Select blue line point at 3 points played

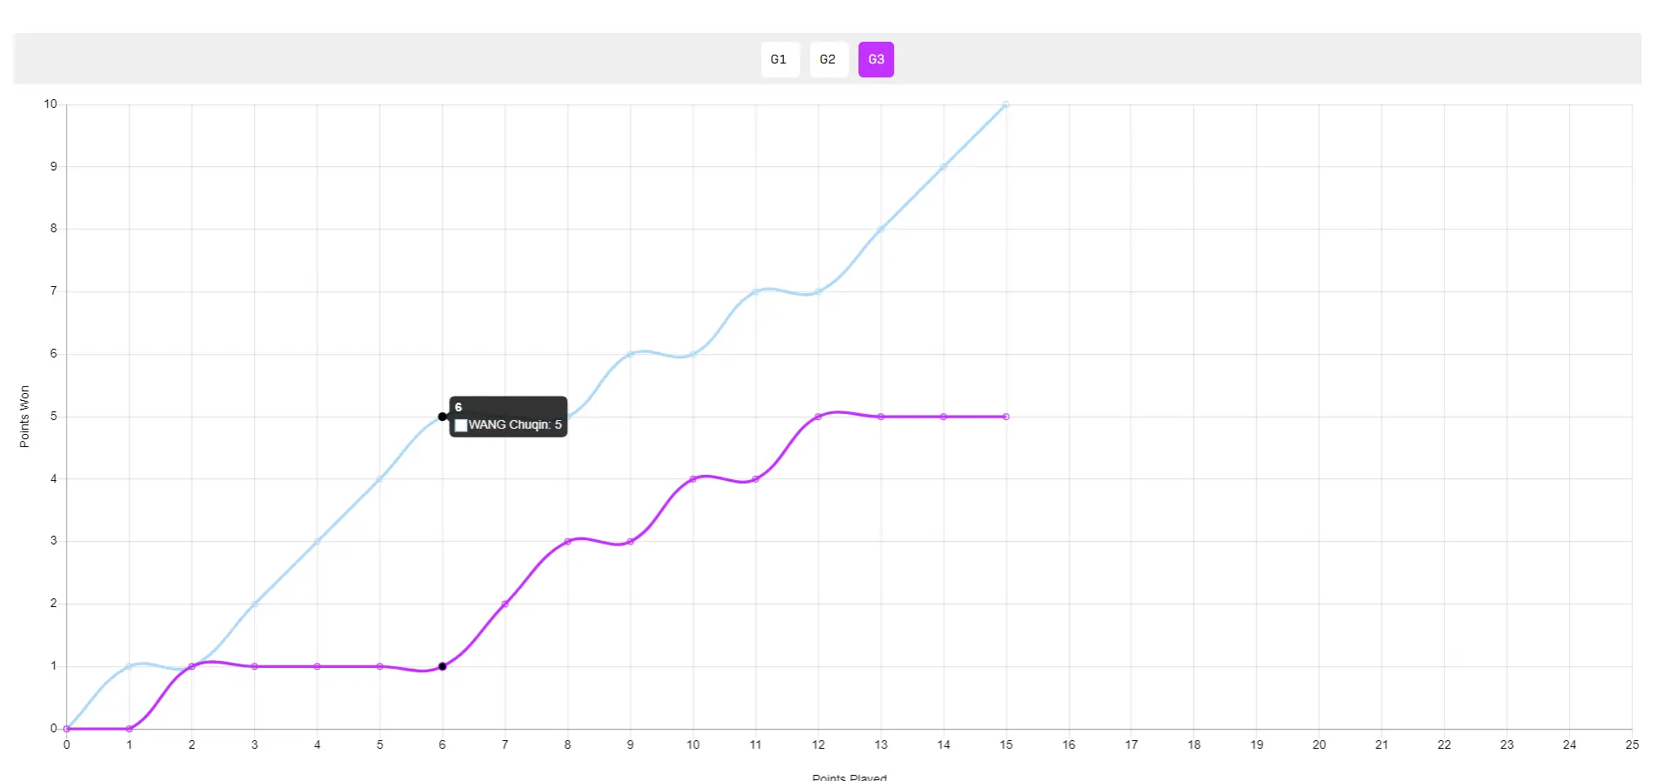point(255,604)
